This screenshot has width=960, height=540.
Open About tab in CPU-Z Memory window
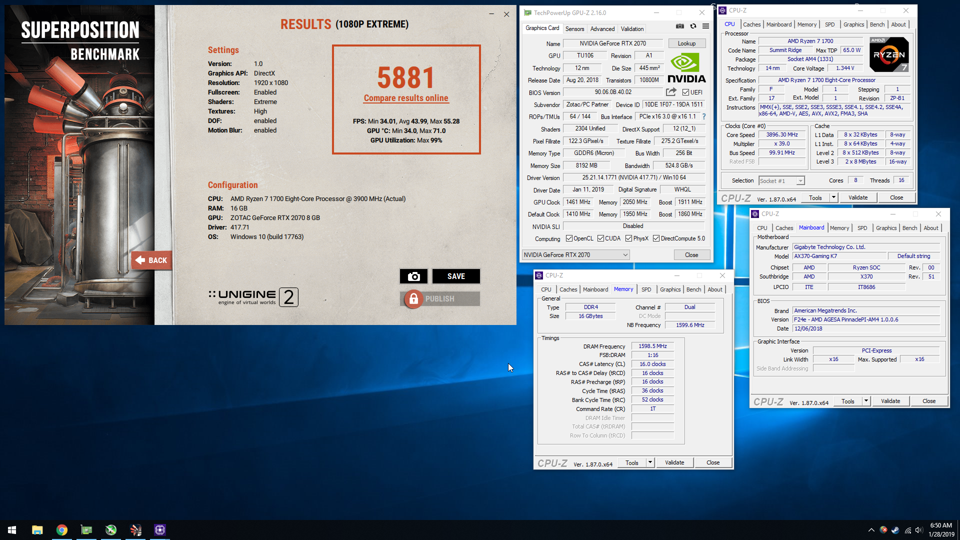pyautogui.click(x=714, y=289)
